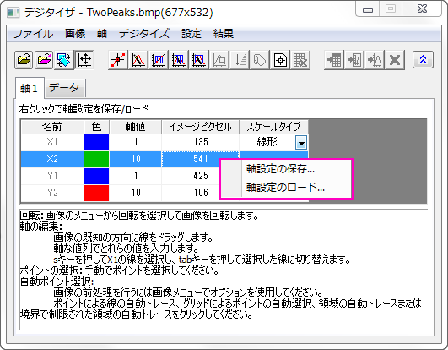Click the image pixel cell 135
This screenshot has height=350, width=448.
click(201, 142)
